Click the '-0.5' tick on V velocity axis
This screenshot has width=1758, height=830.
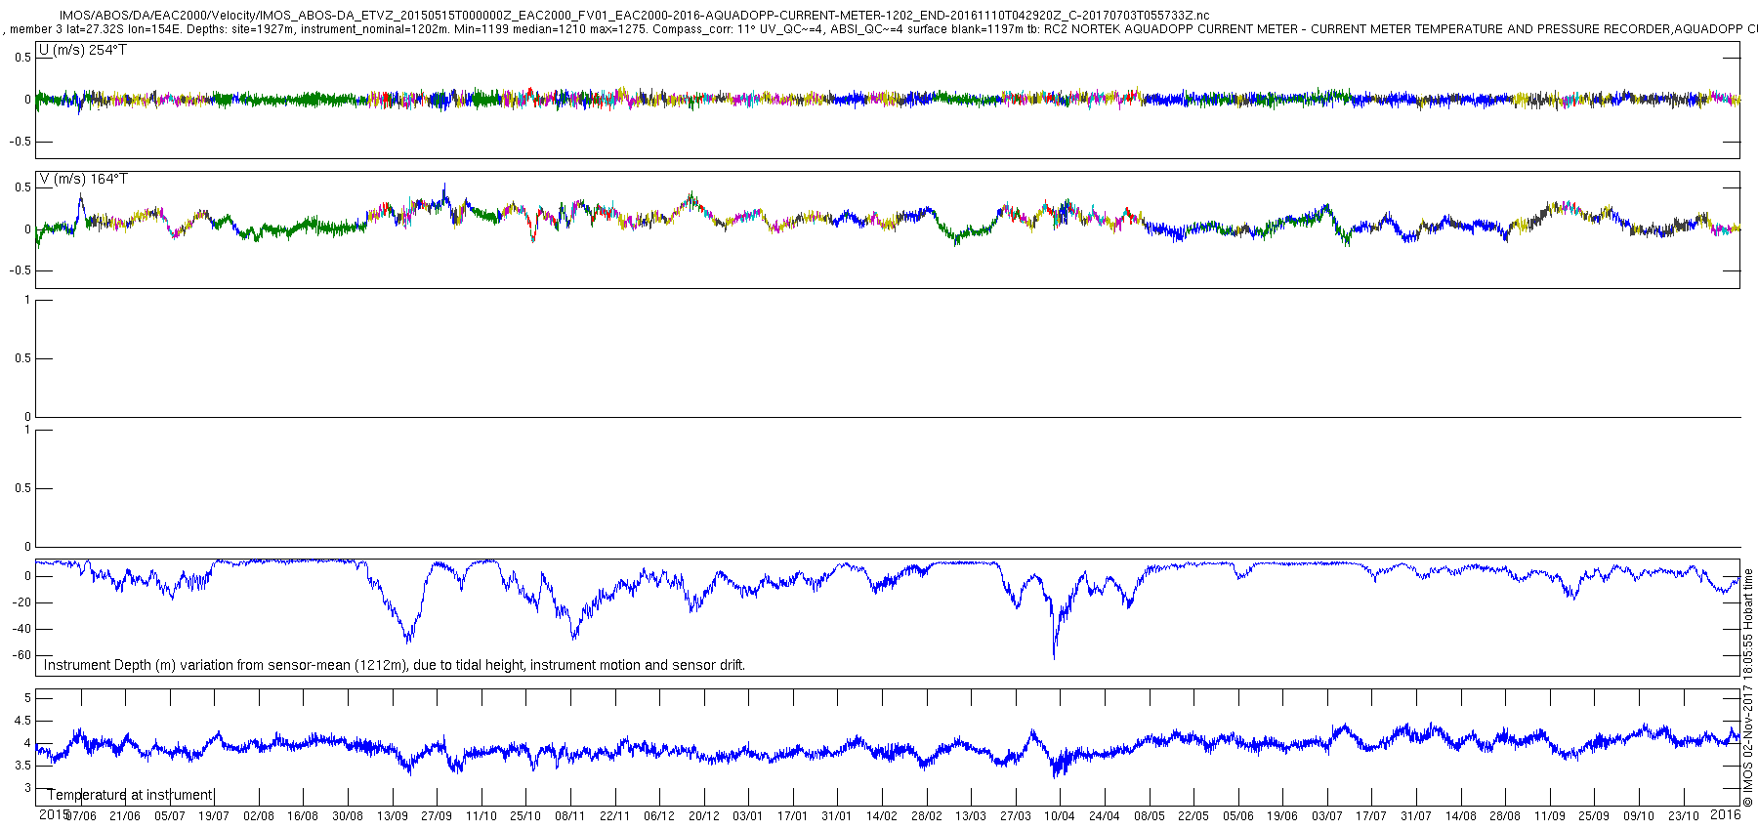pyautogui.click(x=21, y=270)
